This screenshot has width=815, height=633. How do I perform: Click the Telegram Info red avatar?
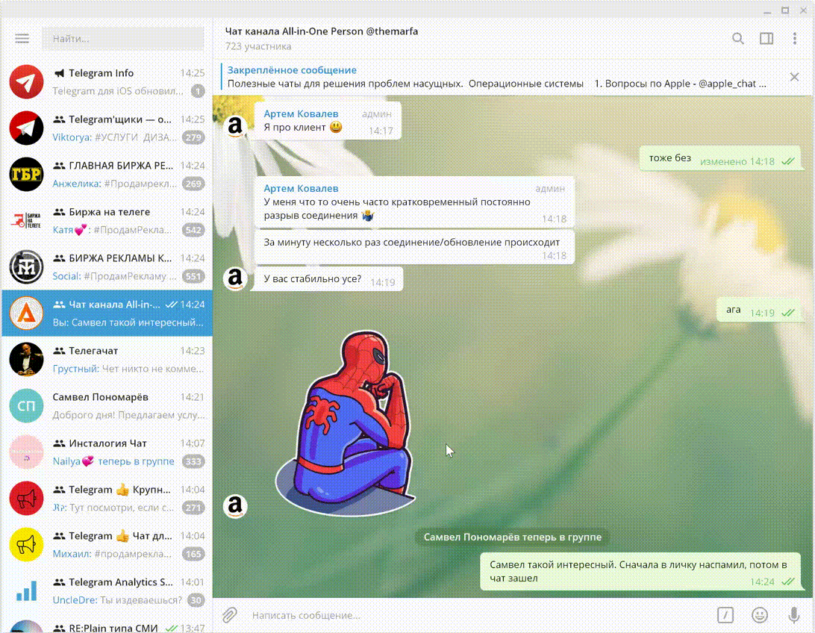[27, 81]
